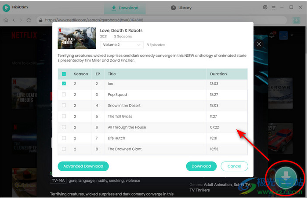
Task: Uncheck the episode 2 Ice checkbox
Action: (x=64, y=84)
